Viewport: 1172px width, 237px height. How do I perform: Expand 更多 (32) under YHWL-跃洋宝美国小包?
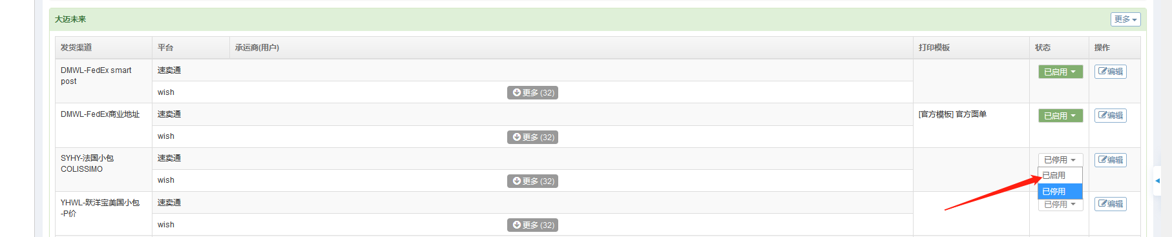(532, 225)
